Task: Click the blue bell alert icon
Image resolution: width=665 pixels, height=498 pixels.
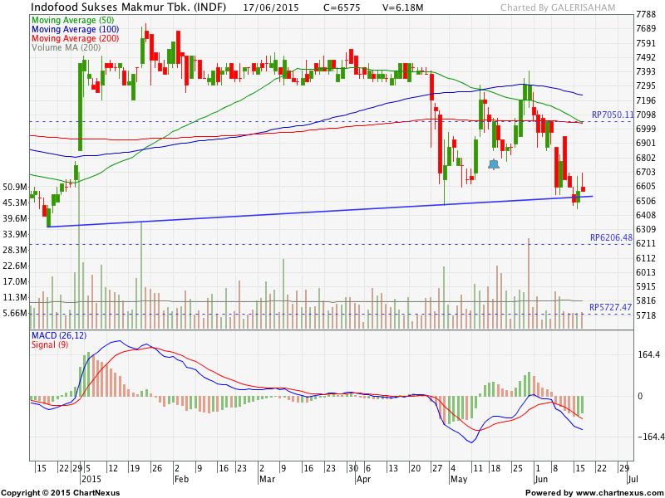Action: (x=494, y=164)
